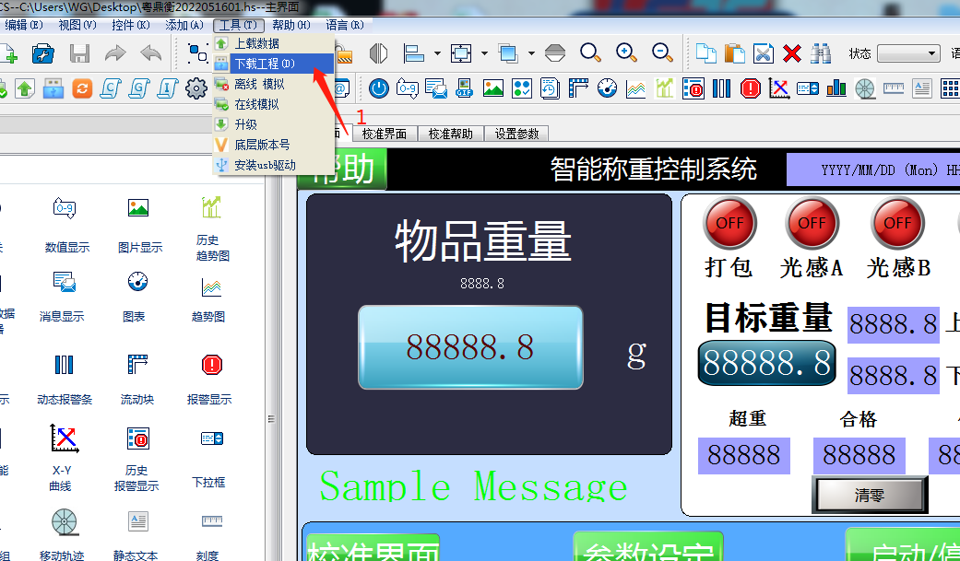The width and height of the screenshot is (960, 561).
Task: Click the 清零 button on the canvas
Action: point(870,495)
